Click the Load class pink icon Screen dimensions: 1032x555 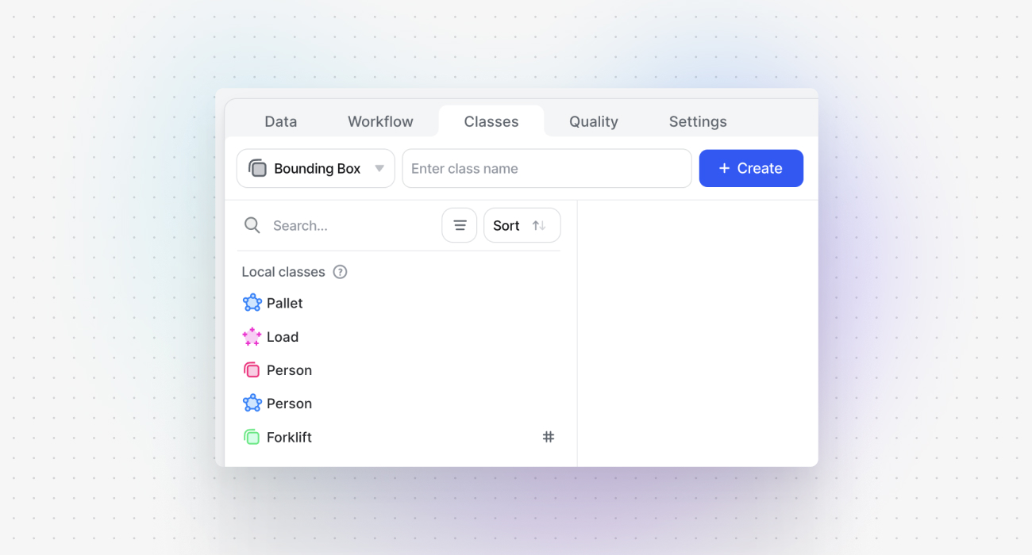click(252, 336)
